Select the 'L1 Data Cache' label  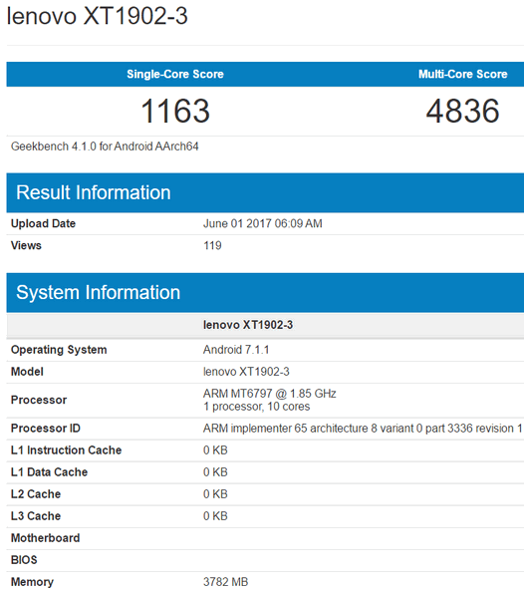coord(50,471)
